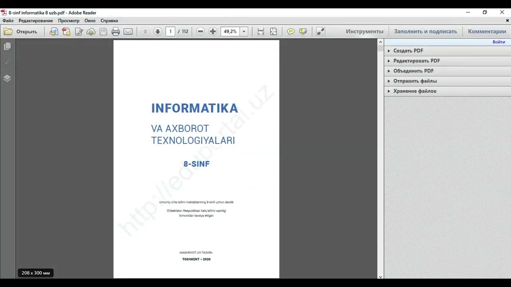Select the highlight text tool

[x=303, y=31]
